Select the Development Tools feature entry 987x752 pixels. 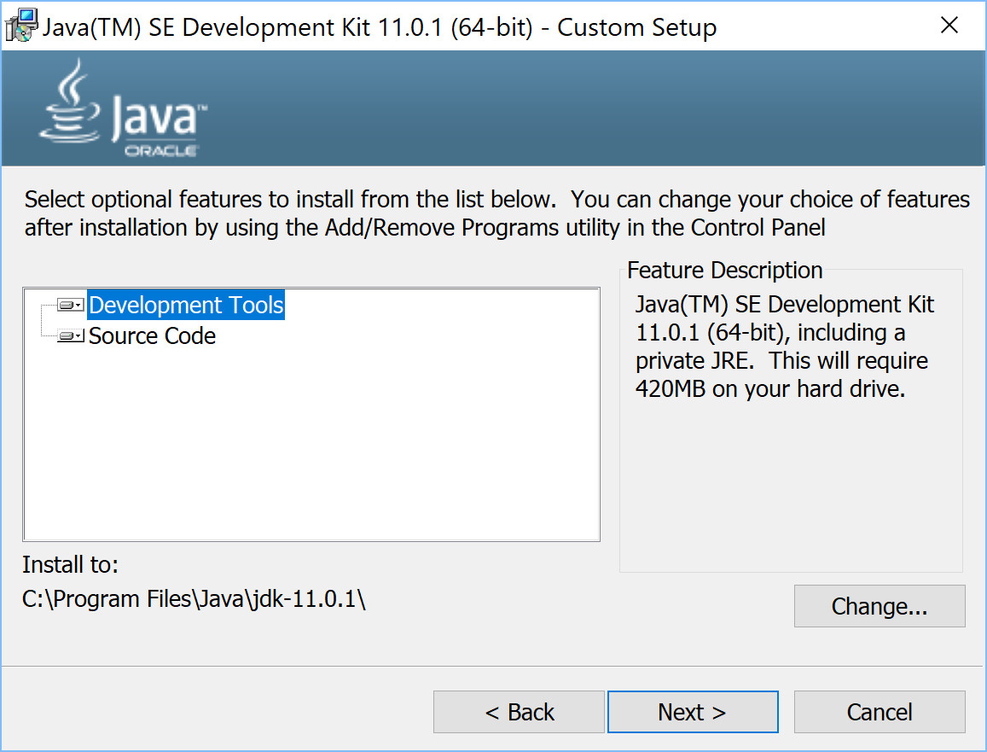point(185,305)
